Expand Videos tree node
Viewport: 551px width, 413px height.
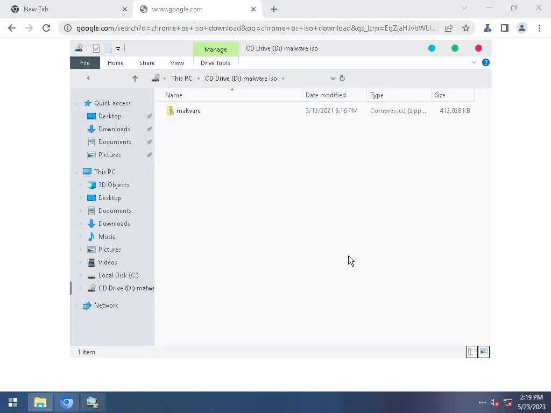coord(81,262)
